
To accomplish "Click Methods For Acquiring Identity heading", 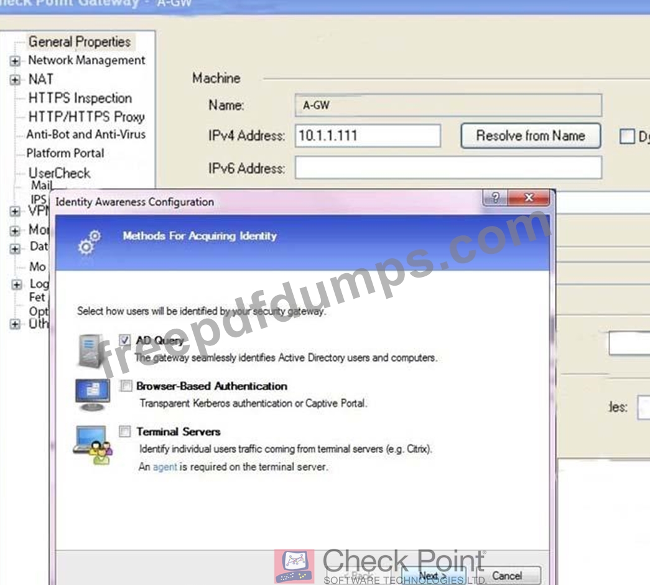I will (x=200, y=236).
